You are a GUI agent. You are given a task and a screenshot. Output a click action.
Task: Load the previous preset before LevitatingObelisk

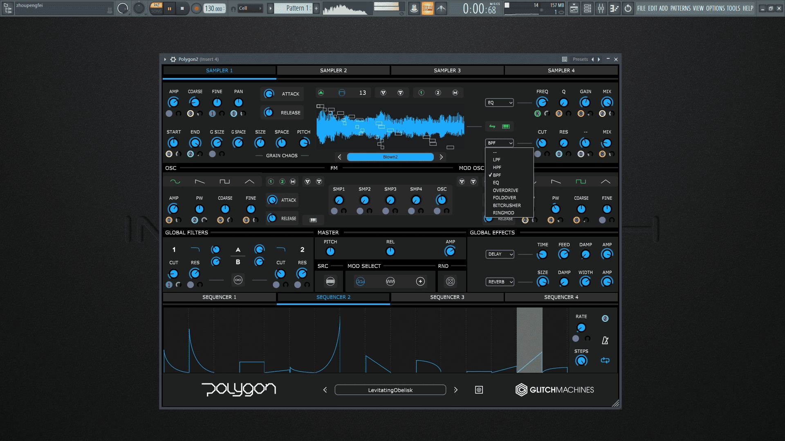pyautogui.click(x=325, y=390)
